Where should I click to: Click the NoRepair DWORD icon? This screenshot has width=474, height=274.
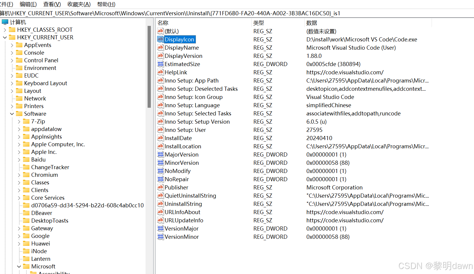coord(161,179)
